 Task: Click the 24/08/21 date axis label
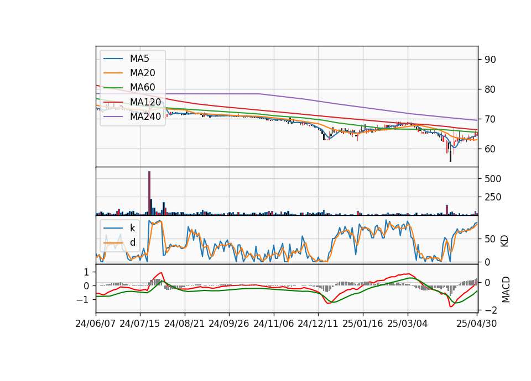point(185,324)
